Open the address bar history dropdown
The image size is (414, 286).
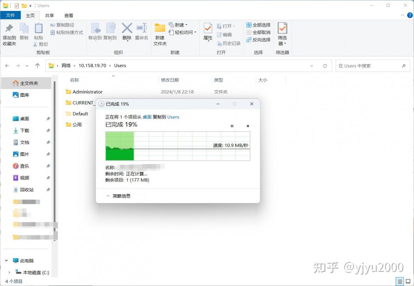(312, 66)
